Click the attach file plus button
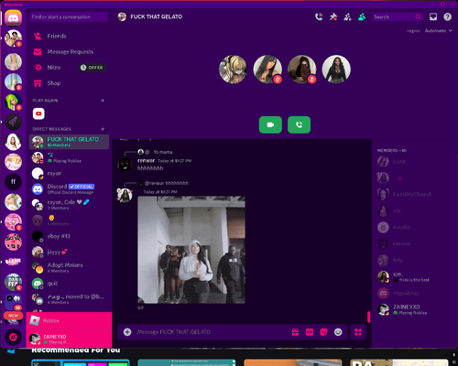Screen dimensions: 458x366 [x=127, y=332]
